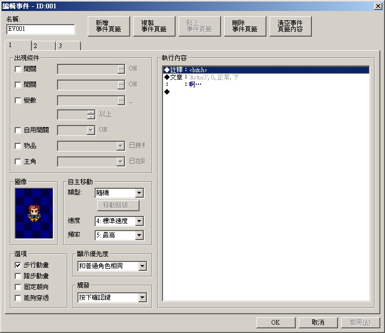
Task: Select the 啊… text line
Action: [266, 85]
